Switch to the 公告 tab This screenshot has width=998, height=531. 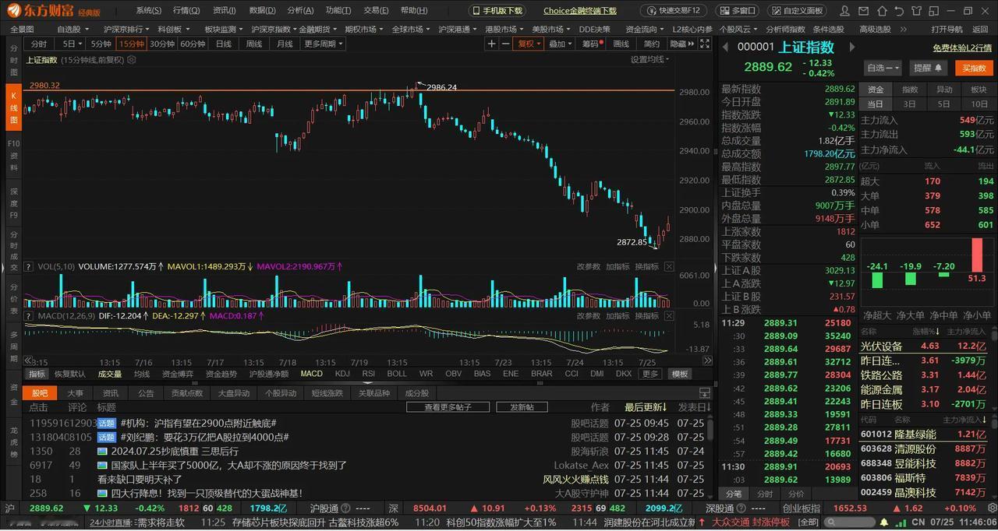[x=146, y=393]
